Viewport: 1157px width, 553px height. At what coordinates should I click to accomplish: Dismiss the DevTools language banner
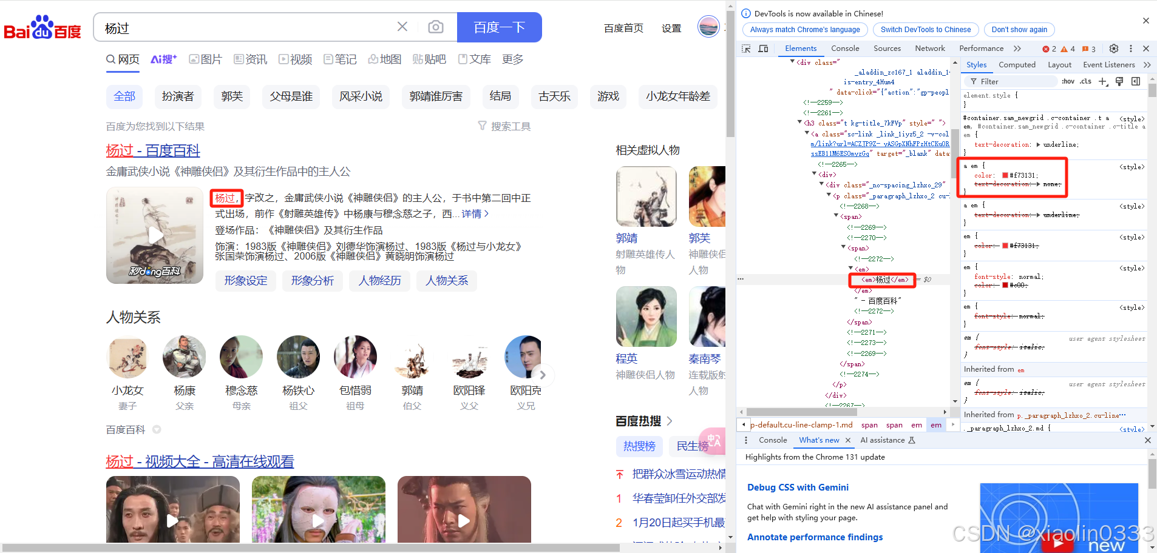pos(1145,21)
